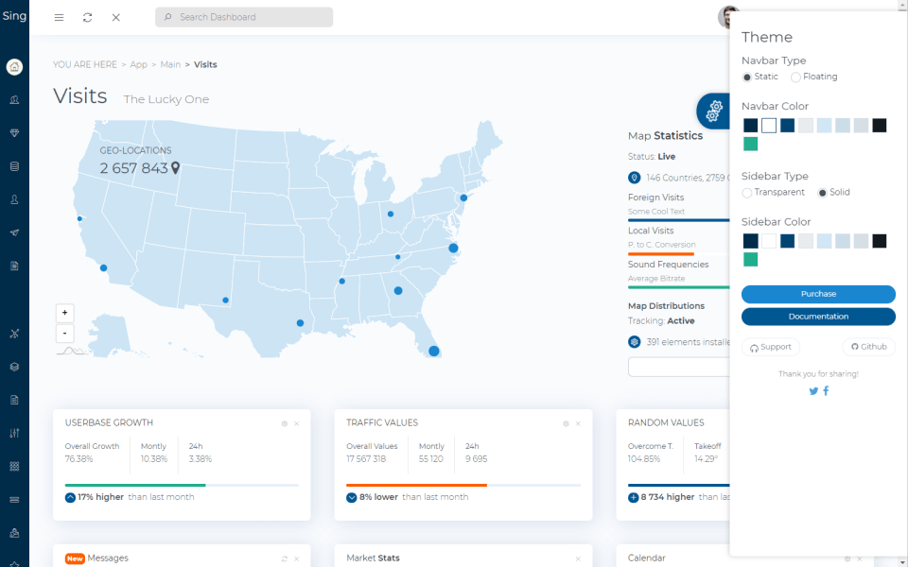908x567 pixels.
Task: Zoom in on the map
Action: (64, 313)
